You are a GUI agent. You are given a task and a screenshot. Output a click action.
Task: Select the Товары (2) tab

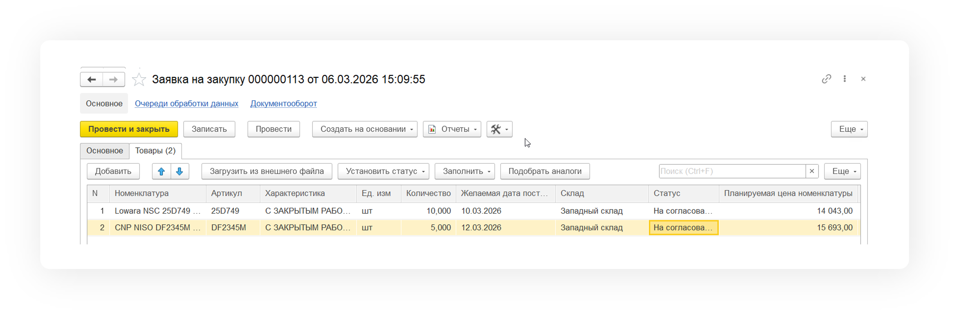pos(155,151)
